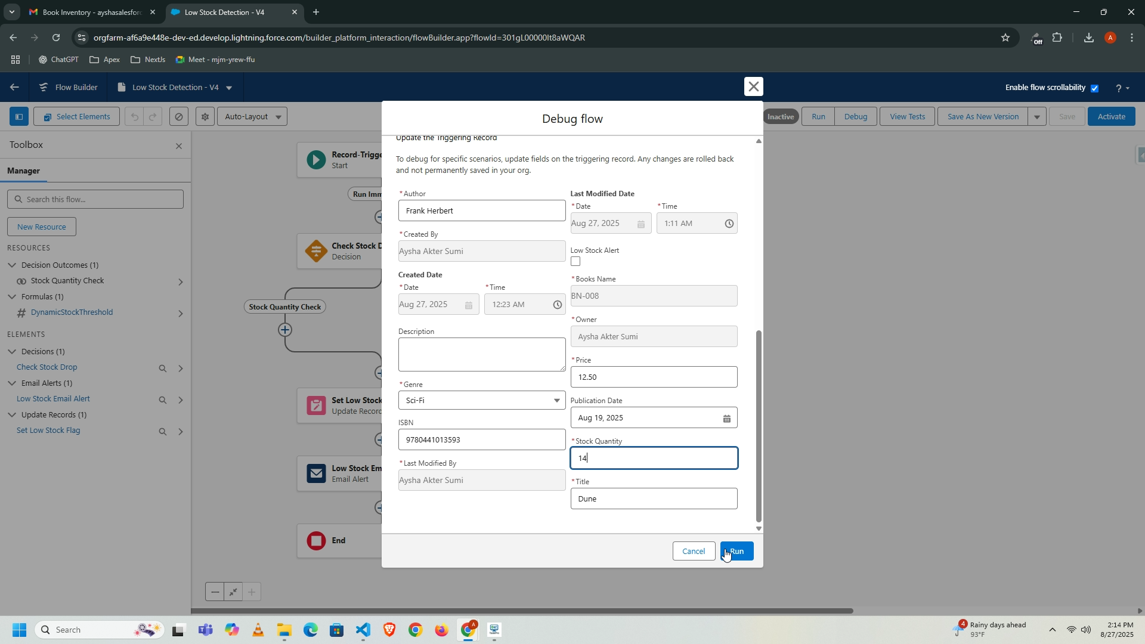This screenshot has width=1145, height=644.
Task: Open the help question mark menu
Action: tap(1119, 88)
